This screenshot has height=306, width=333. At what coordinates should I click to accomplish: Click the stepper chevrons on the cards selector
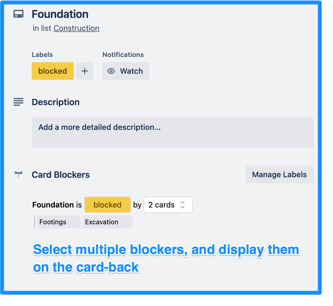click(182, 205)
